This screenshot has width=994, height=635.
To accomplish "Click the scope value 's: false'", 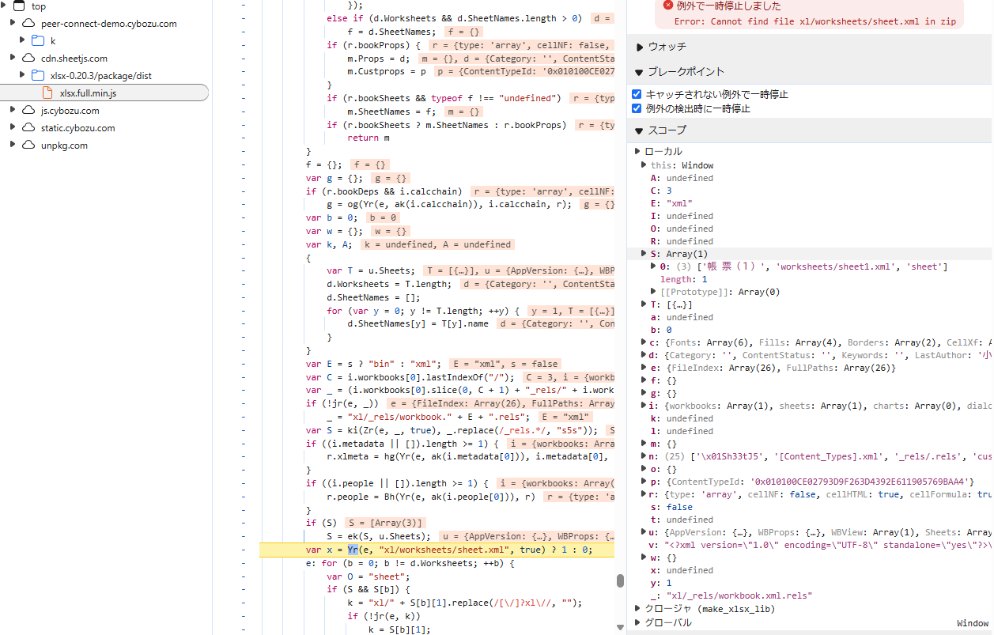I will [x=671, y=507].
